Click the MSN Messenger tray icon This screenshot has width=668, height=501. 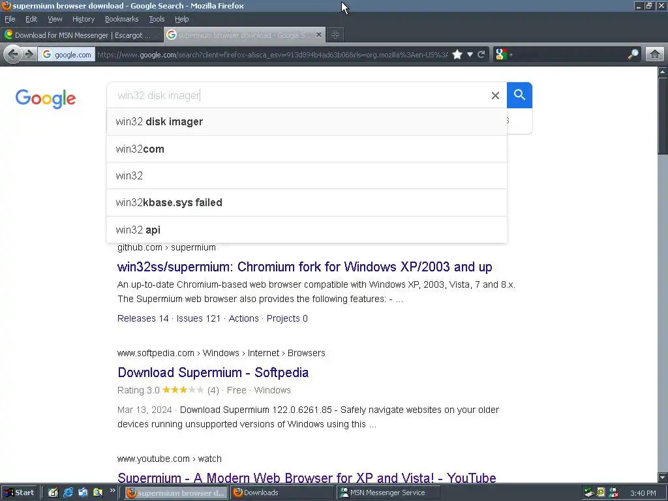[x=613, y=493]
